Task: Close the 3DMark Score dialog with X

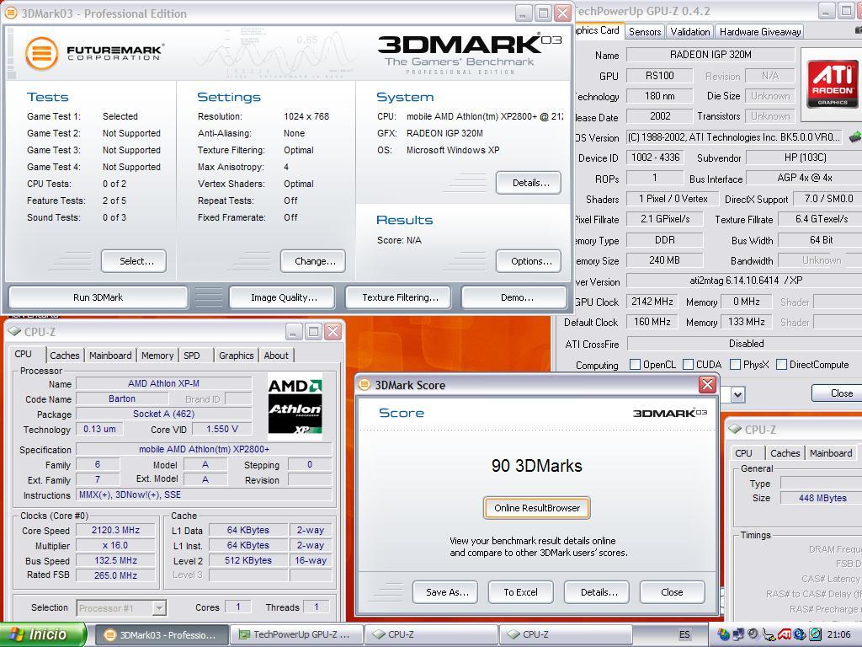Action: click(x=707, y=384)
